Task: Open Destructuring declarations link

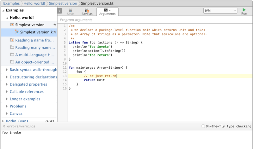Action: (x=34, y=77)
